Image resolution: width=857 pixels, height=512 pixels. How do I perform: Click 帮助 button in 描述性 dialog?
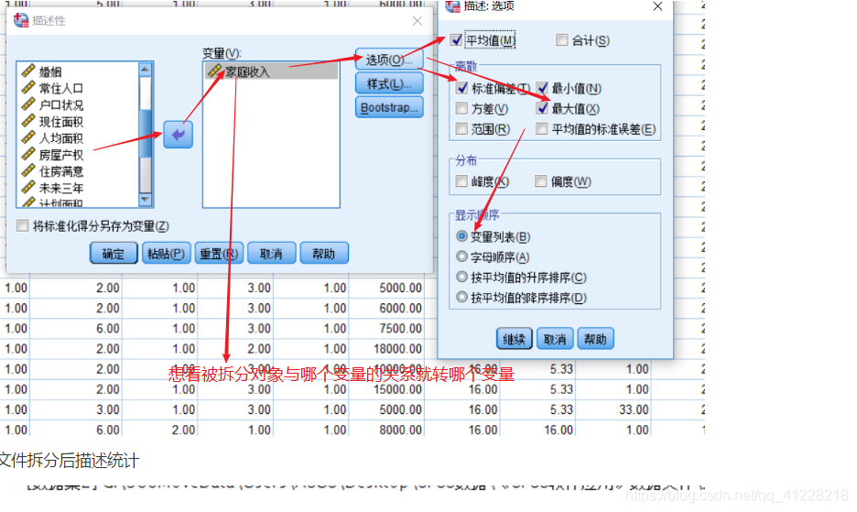[x=323, y=254]
